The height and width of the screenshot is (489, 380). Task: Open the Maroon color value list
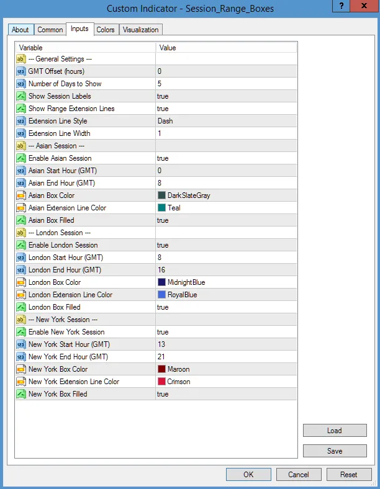[226, 369]
